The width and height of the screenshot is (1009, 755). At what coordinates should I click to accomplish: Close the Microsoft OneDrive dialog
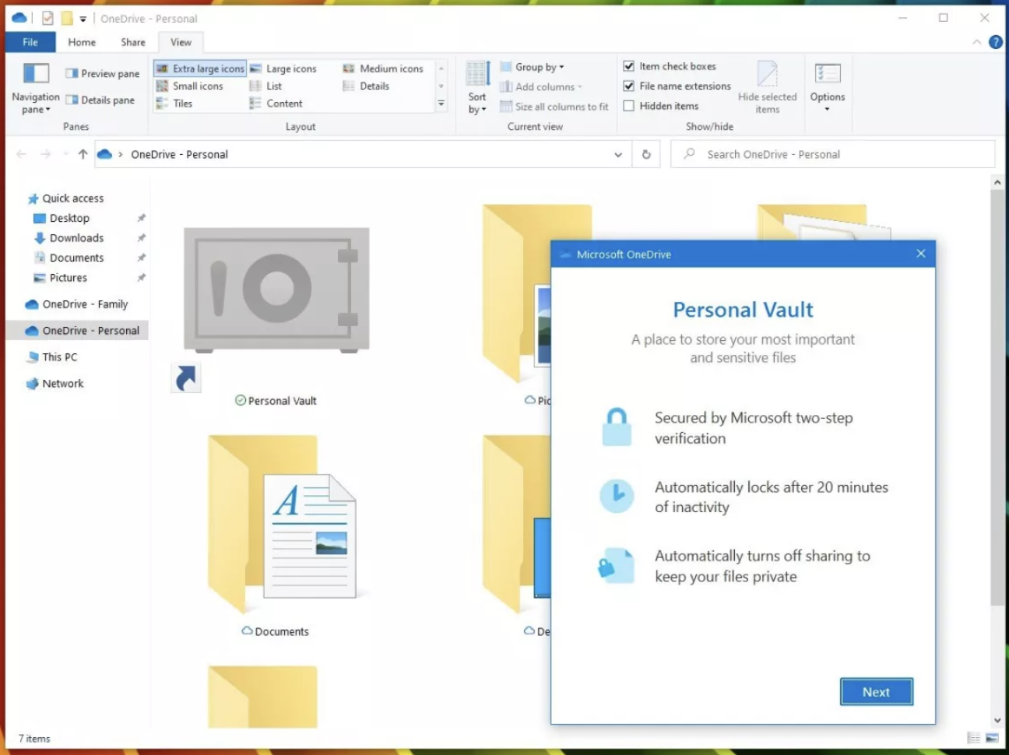tap(921, 254)
